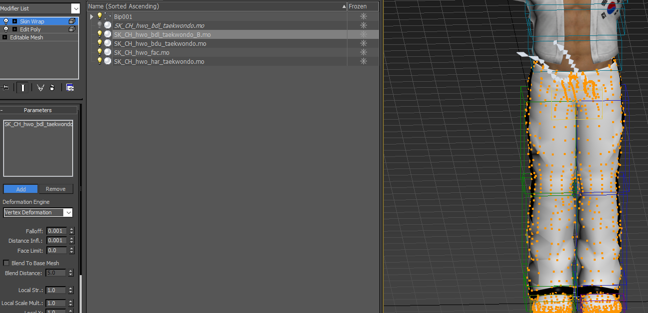The width and height of the screenshot is (648, 313).
Task: Toggle frozen state for SK_CH_hwo_fac.mo
Action: click(x=363, y=52)
